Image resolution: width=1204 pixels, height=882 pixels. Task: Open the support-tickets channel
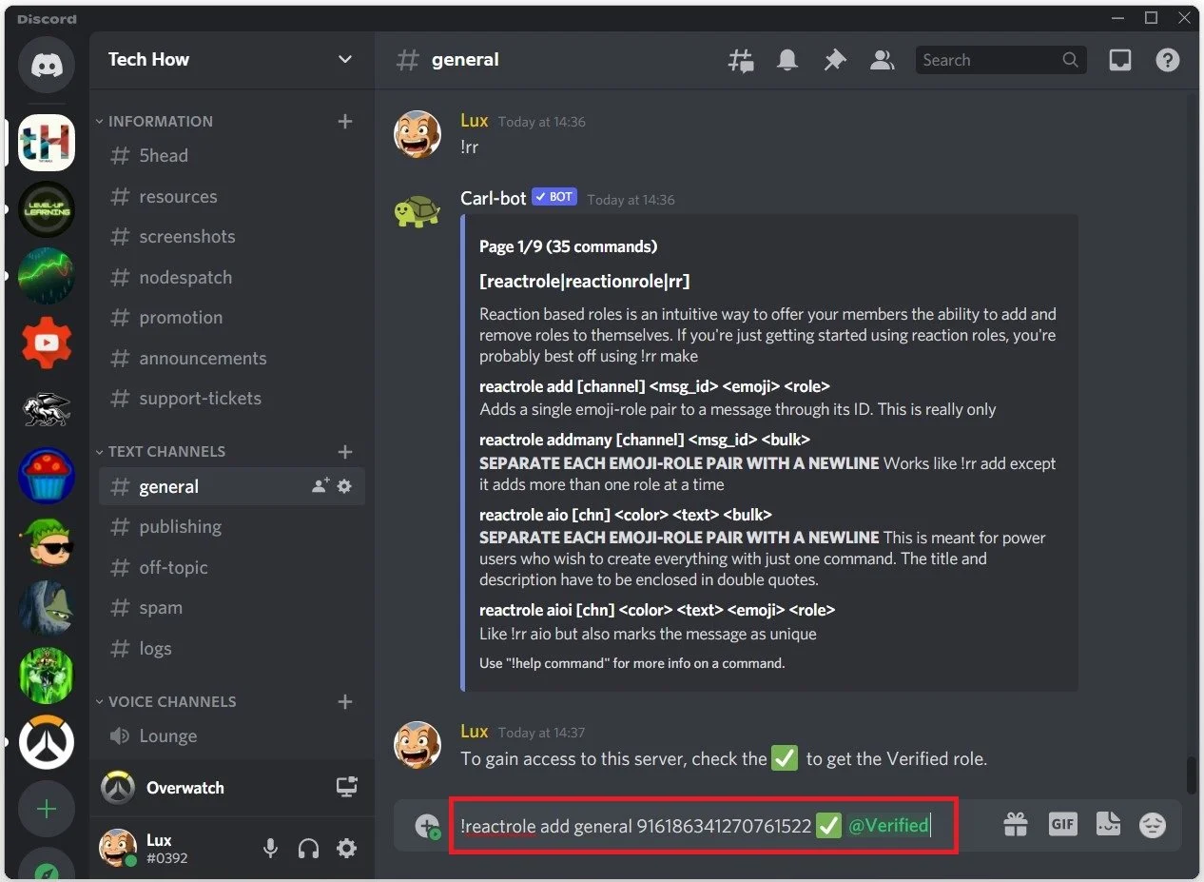pos(231,399)
